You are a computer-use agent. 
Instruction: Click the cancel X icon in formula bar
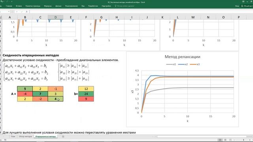click(17, 11)
